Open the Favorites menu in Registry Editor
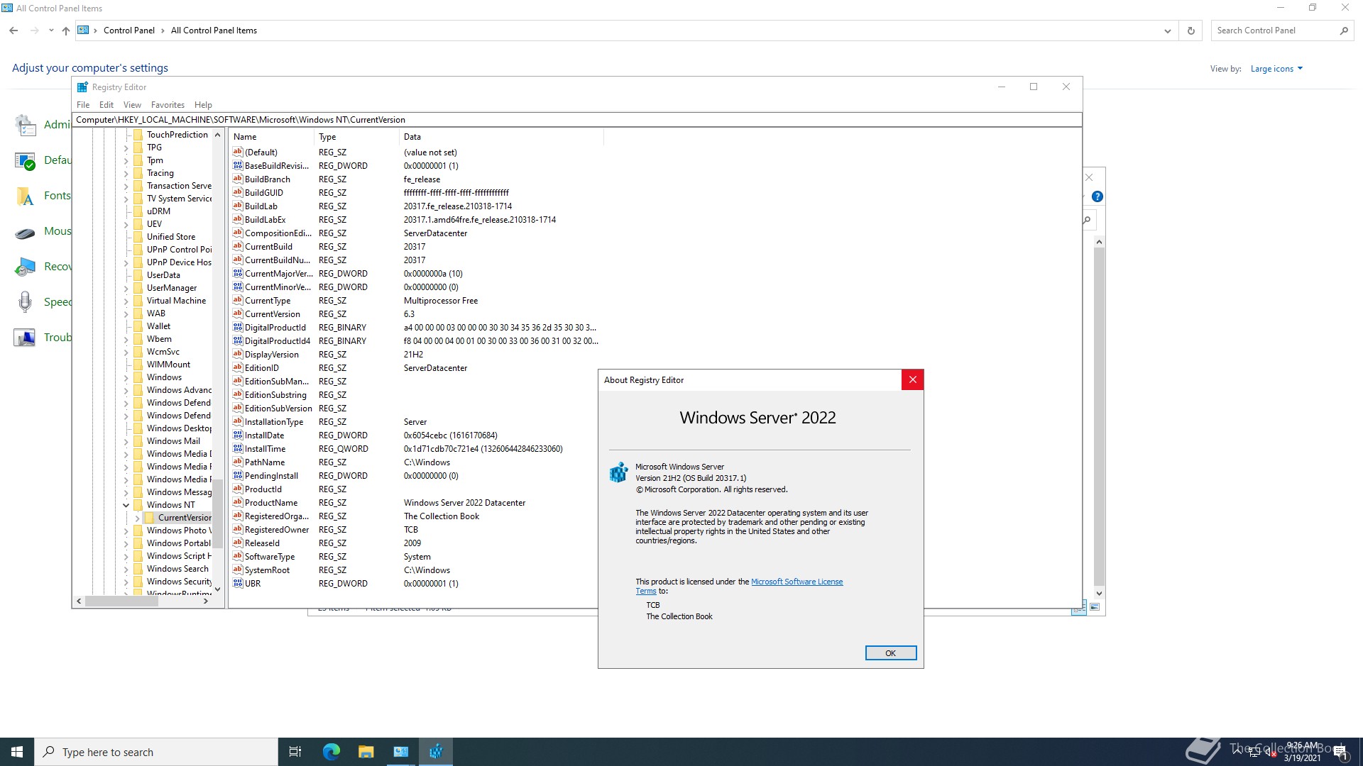The height and width of the screenshot is (766, 1363). (x=168, y=105)
